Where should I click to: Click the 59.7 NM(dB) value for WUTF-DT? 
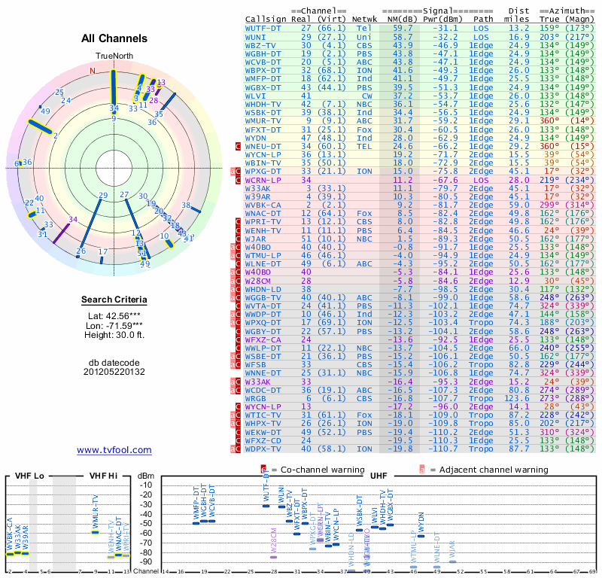click(x=403, y=29)
